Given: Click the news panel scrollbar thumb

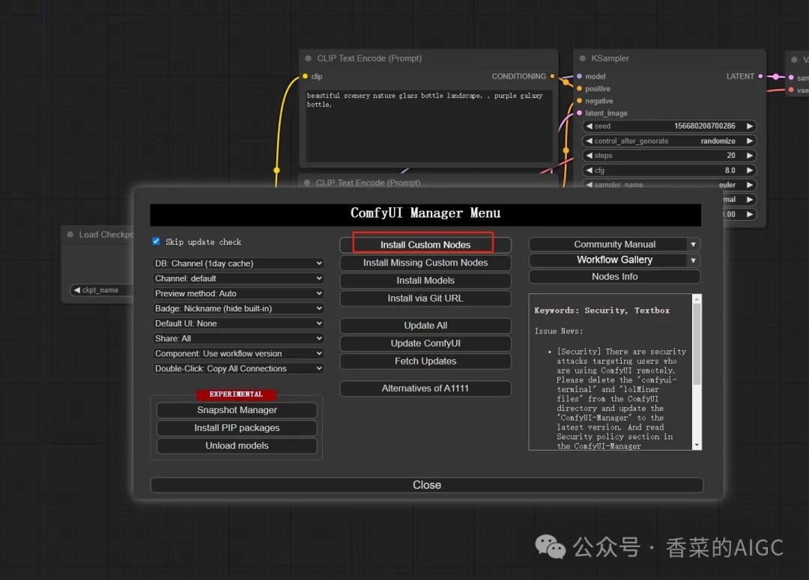Looking at the screenshot, I should [x=697, y=344].
